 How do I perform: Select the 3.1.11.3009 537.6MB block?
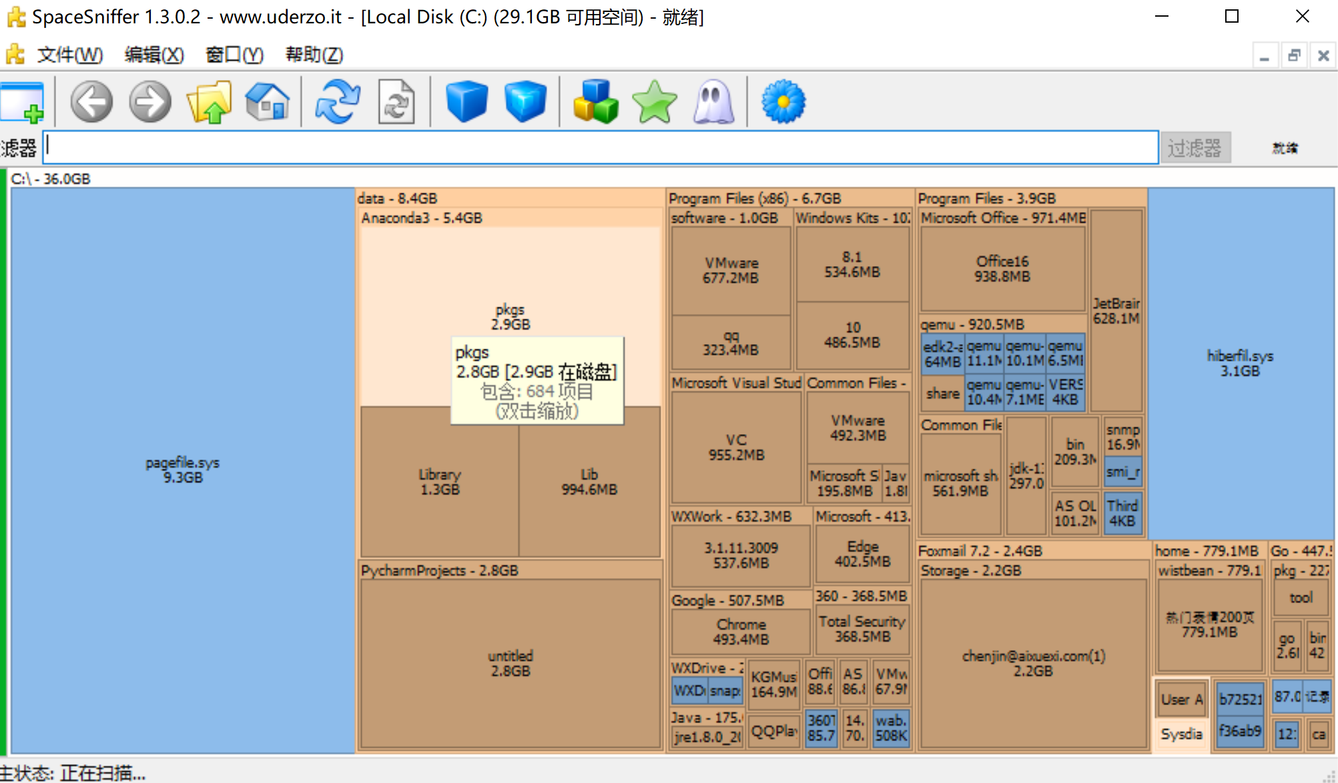pyautogui.click(x=741, y=556)
